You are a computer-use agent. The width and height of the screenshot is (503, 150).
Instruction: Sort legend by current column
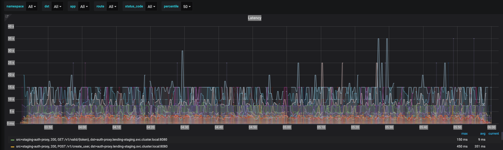[493, 134]
